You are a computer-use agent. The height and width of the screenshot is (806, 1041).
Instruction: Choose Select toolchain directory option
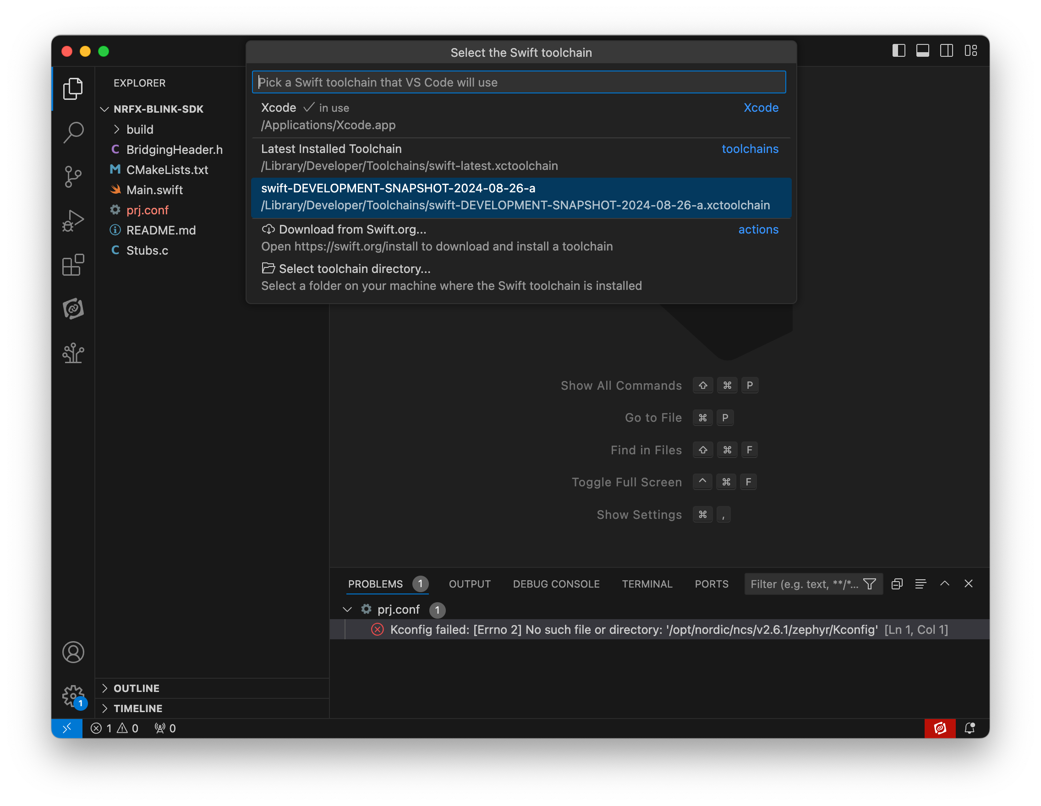pos(521,277)
